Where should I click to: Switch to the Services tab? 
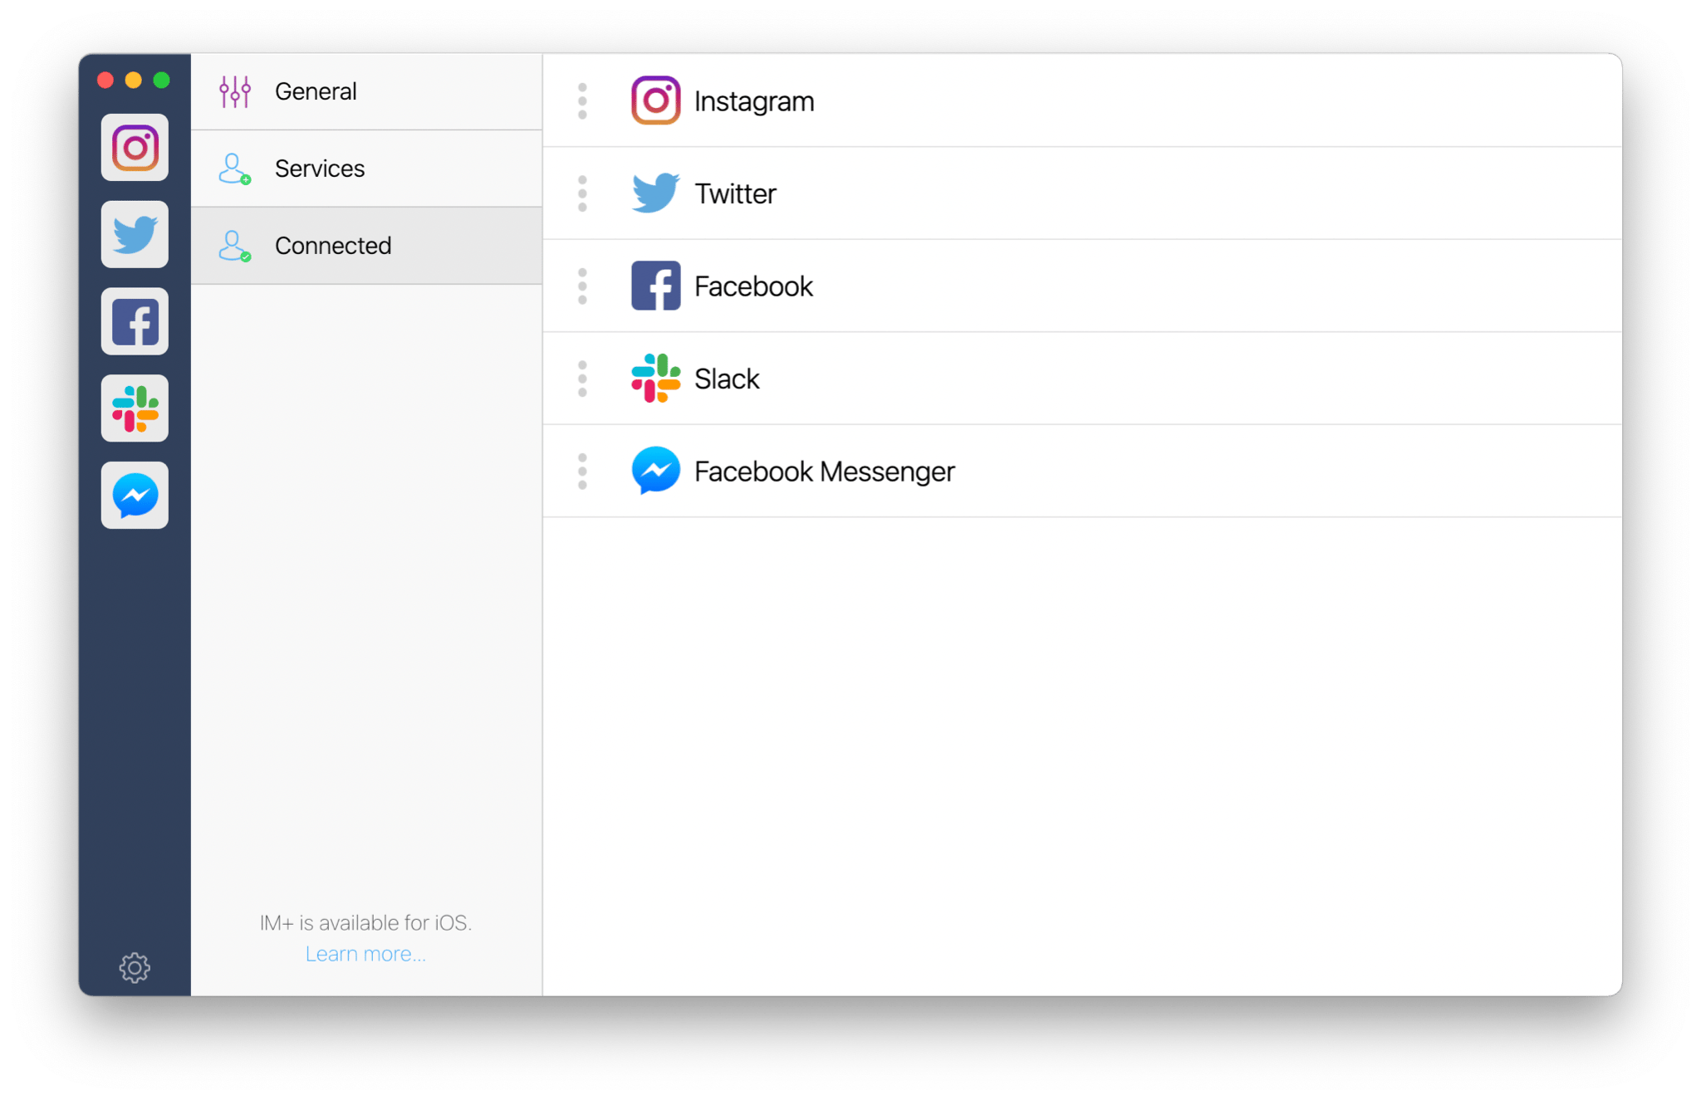pyautogui.click(x=366, y=169)
